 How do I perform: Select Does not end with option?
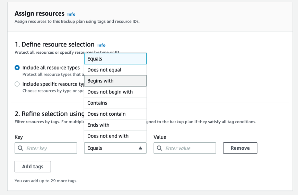(115, 136)
